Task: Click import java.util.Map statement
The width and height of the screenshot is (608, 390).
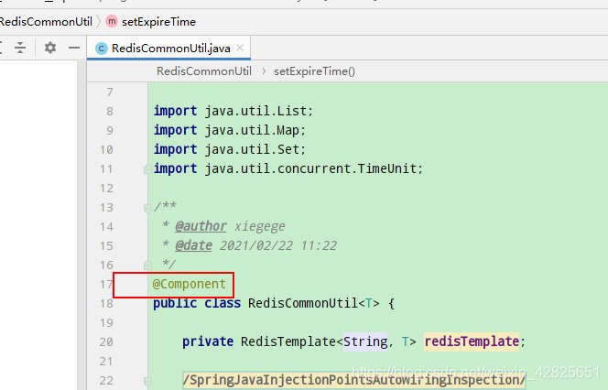Action: click(230, 130)
